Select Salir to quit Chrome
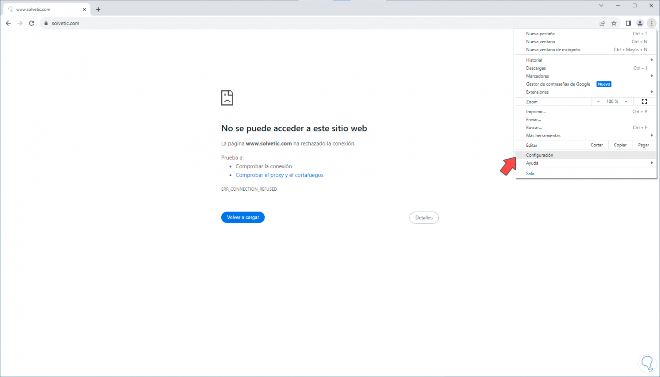 click(585, 174)
